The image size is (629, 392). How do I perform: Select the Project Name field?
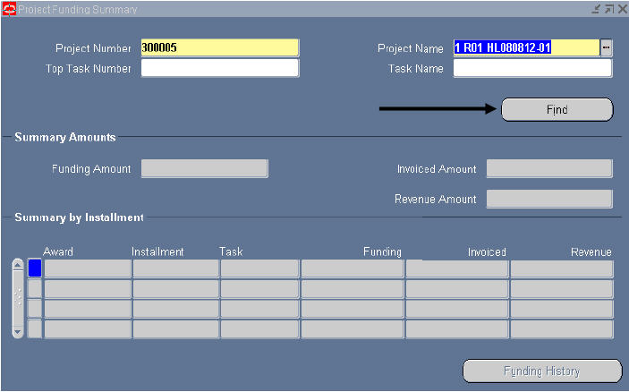pos(525,48)
